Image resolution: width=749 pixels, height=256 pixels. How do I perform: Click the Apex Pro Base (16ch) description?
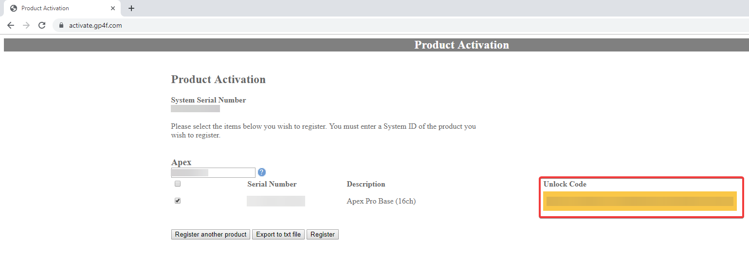[x=381, y=201]
